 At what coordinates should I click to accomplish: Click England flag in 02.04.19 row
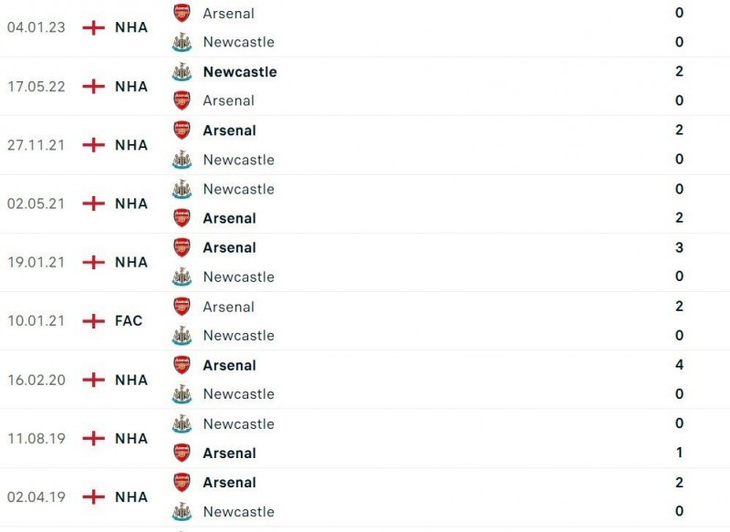click(93, 497)
